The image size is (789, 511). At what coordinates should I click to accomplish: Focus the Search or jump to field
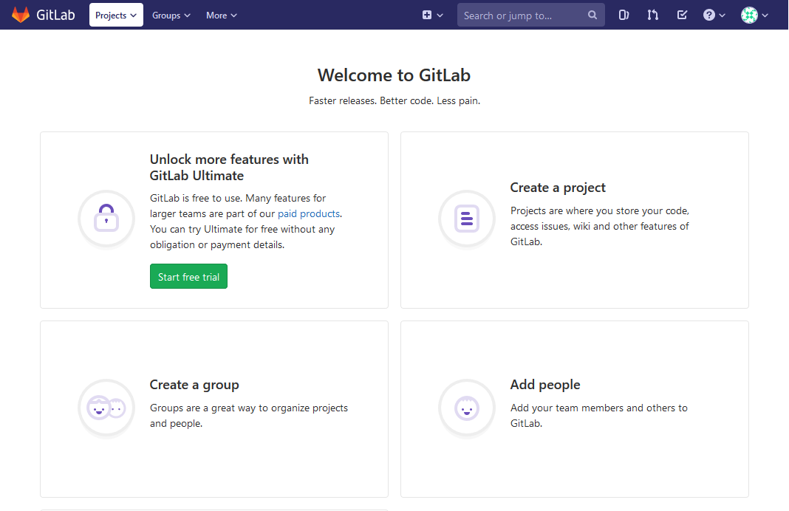(x=521, y=16)
